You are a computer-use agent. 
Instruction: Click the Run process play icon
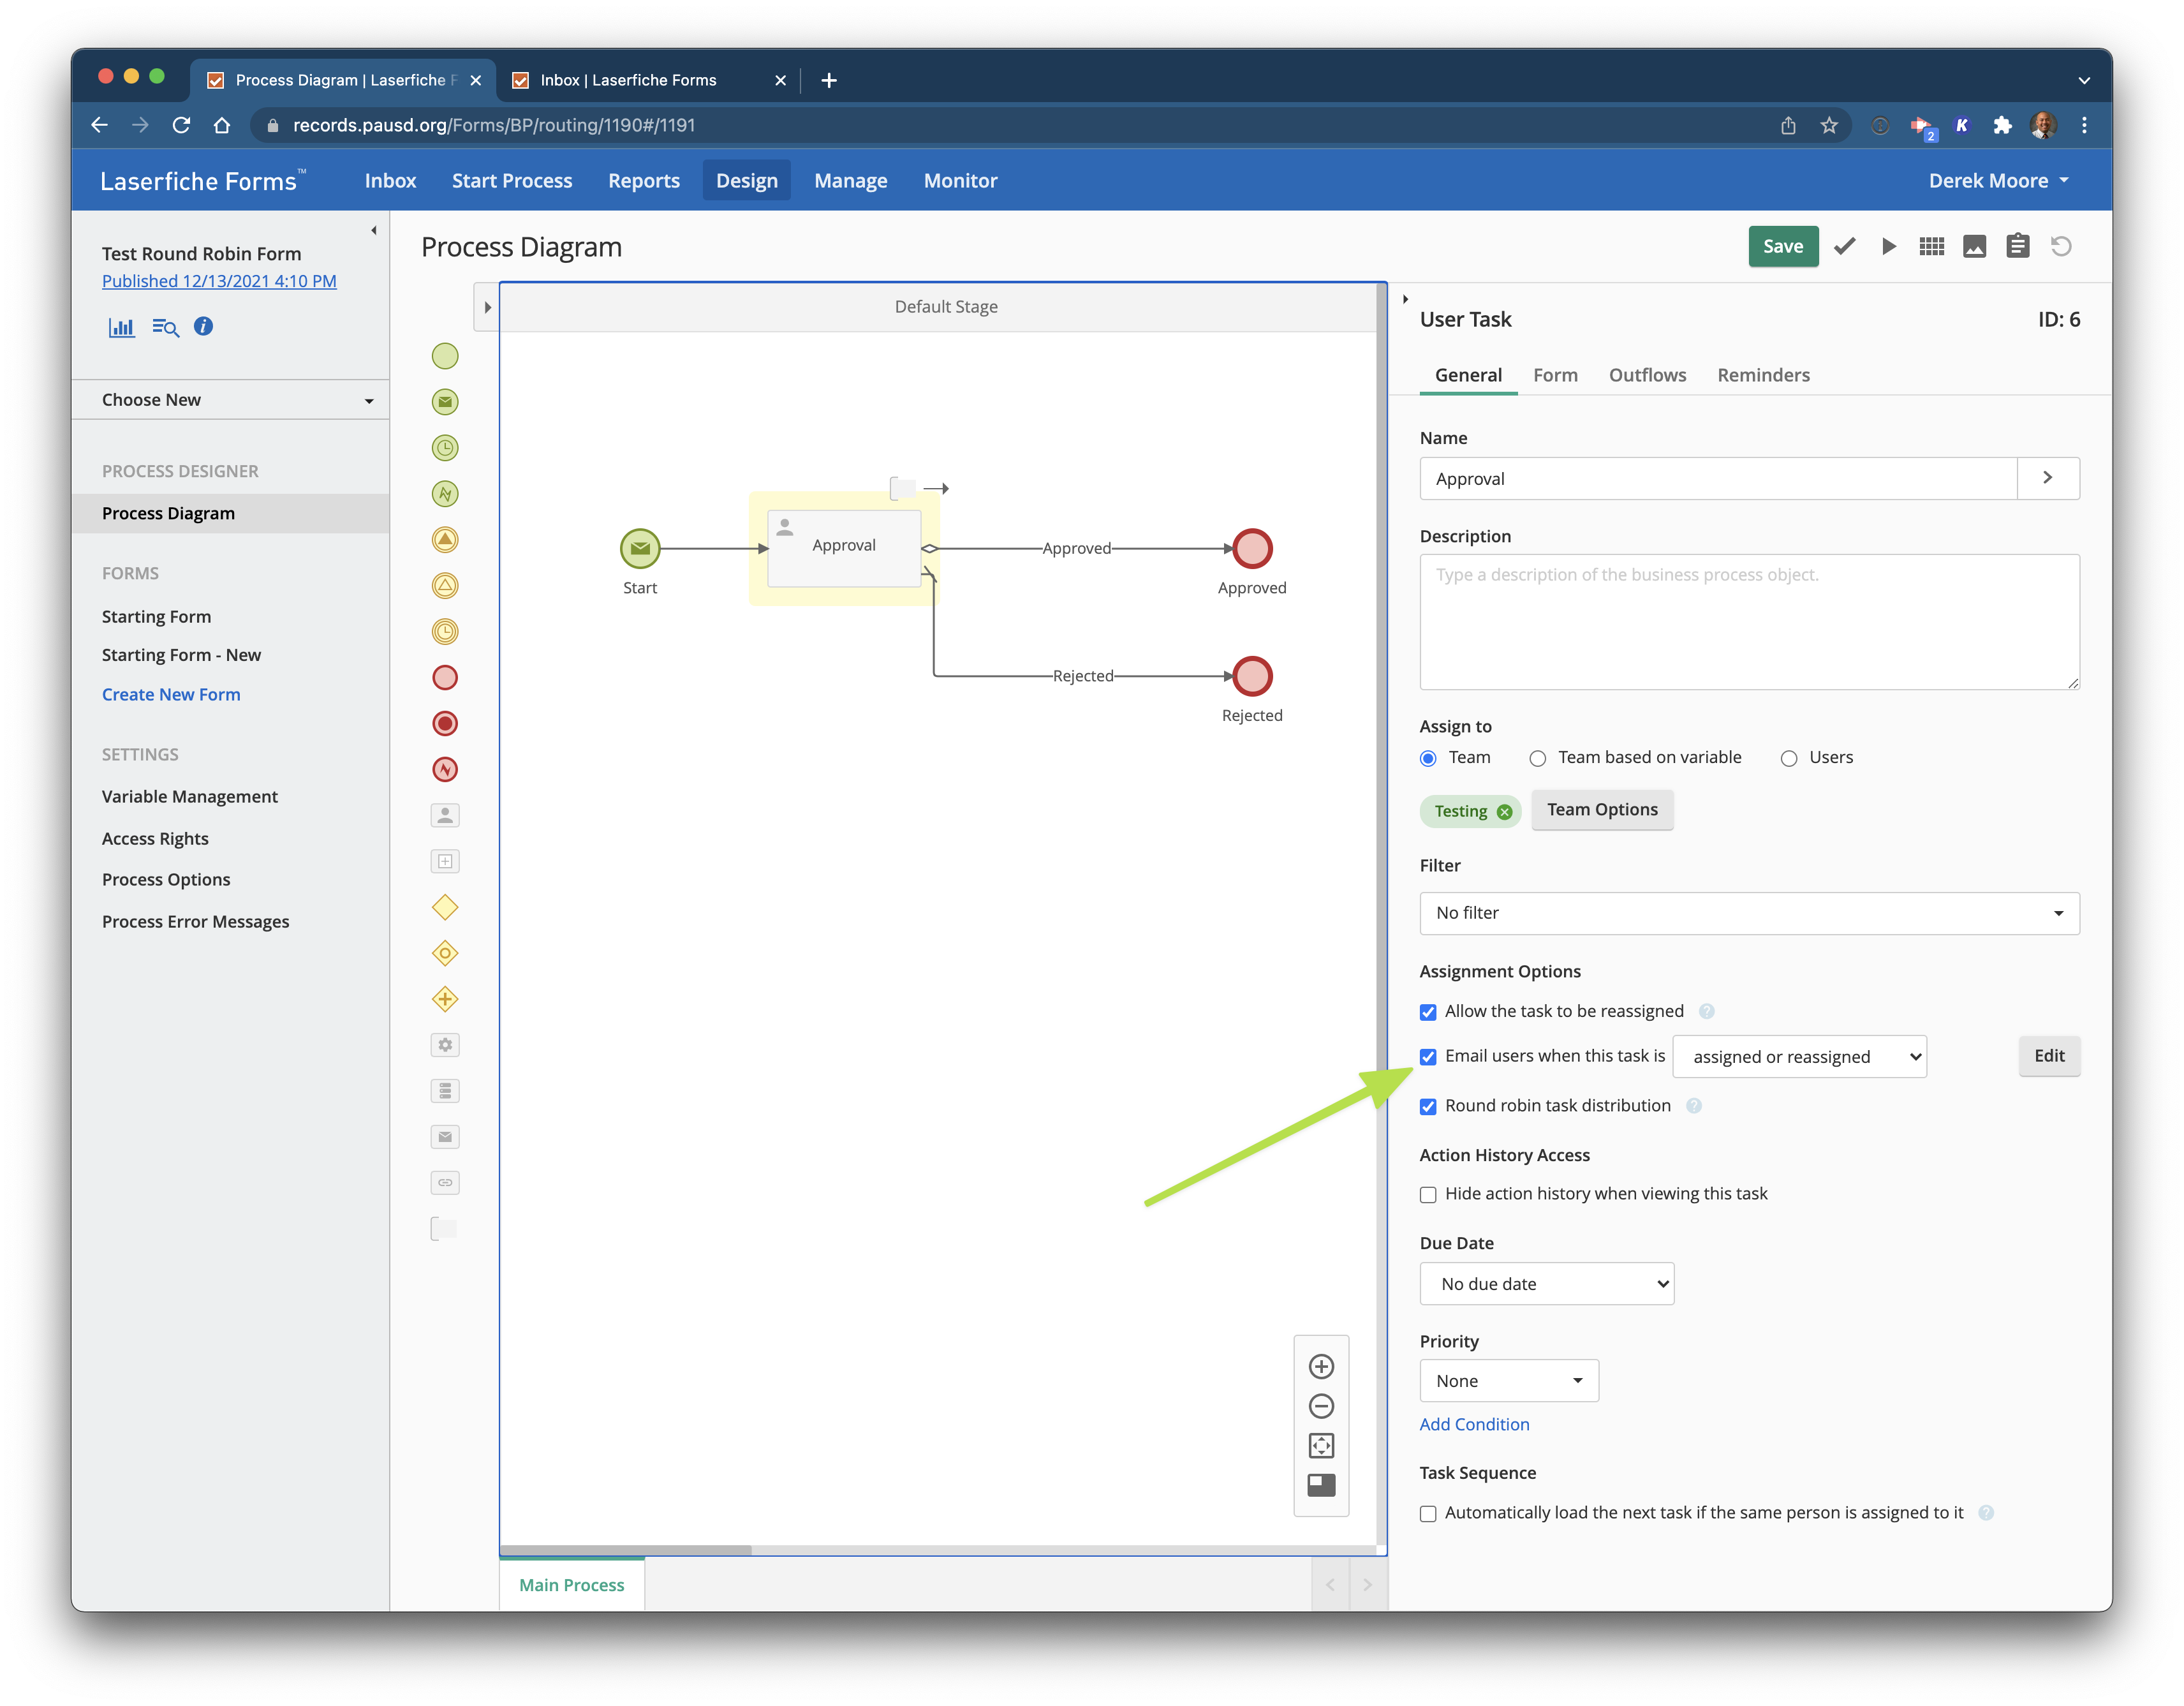[1888, 246]
